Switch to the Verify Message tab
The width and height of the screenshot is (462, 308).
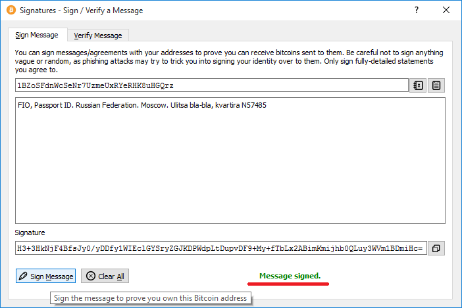point(97,35)
